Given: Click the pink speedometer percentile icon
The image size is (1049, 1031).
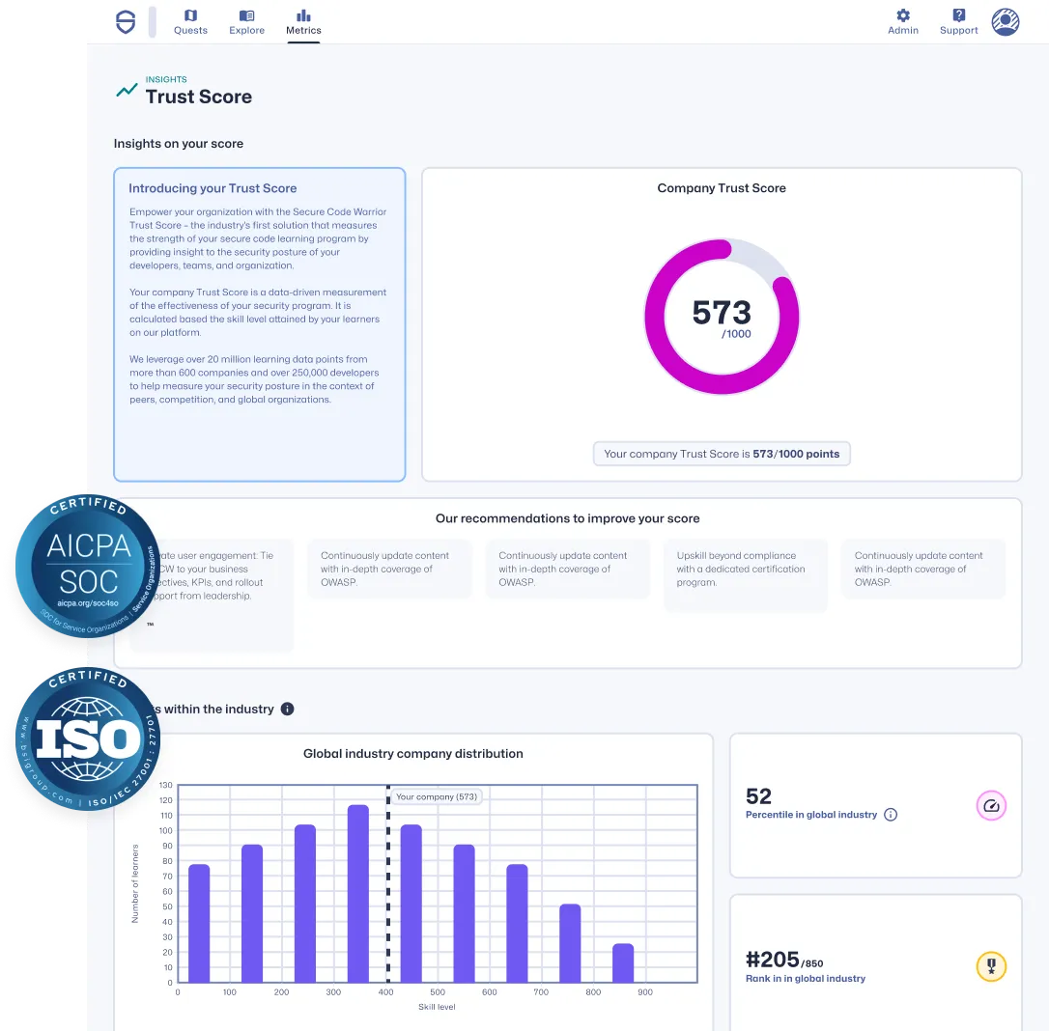Looking at the screenshot, I should (x=991, y=806).
